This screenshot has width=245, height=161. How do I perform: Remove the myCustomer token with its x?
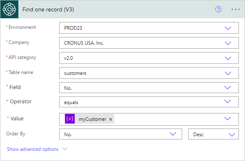click(x=111, y=119)
